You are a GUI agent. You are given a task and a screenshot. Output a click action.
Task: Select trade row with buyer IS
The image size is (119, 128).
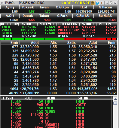coord(56,121)
